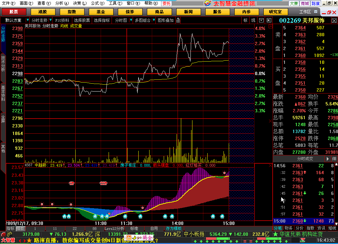The height and width of the screenshot is (244, 338).
Task: Expand the 分时成交 arrow button
Action: click(328, 159)
